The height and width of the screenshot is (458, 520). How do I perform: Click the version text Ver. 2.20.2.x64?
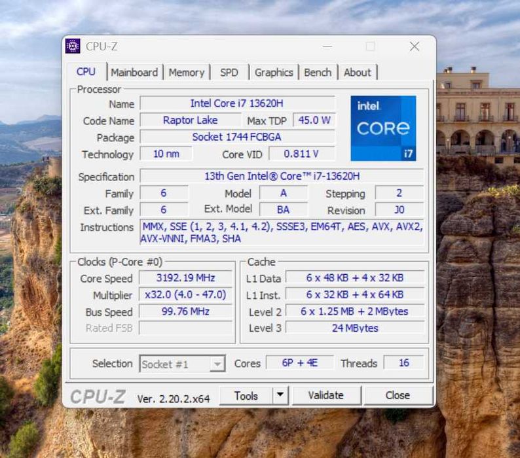click(x=174, y=398)
